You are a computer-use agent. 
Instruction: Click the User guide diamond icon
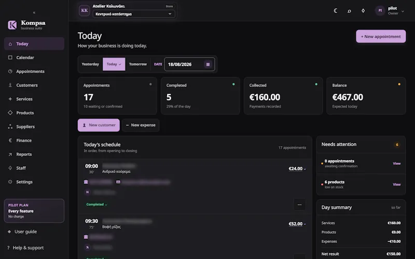tap(9, 232)
